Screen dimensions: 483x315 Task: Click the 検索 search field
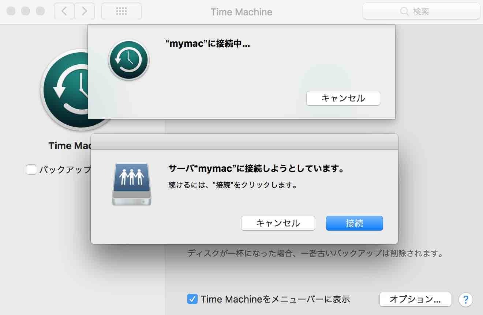coord(421,11)
